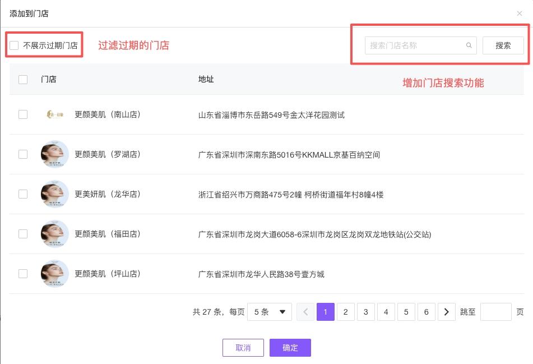Go to next page arrow
533x364 pixels.
(446, 312)
